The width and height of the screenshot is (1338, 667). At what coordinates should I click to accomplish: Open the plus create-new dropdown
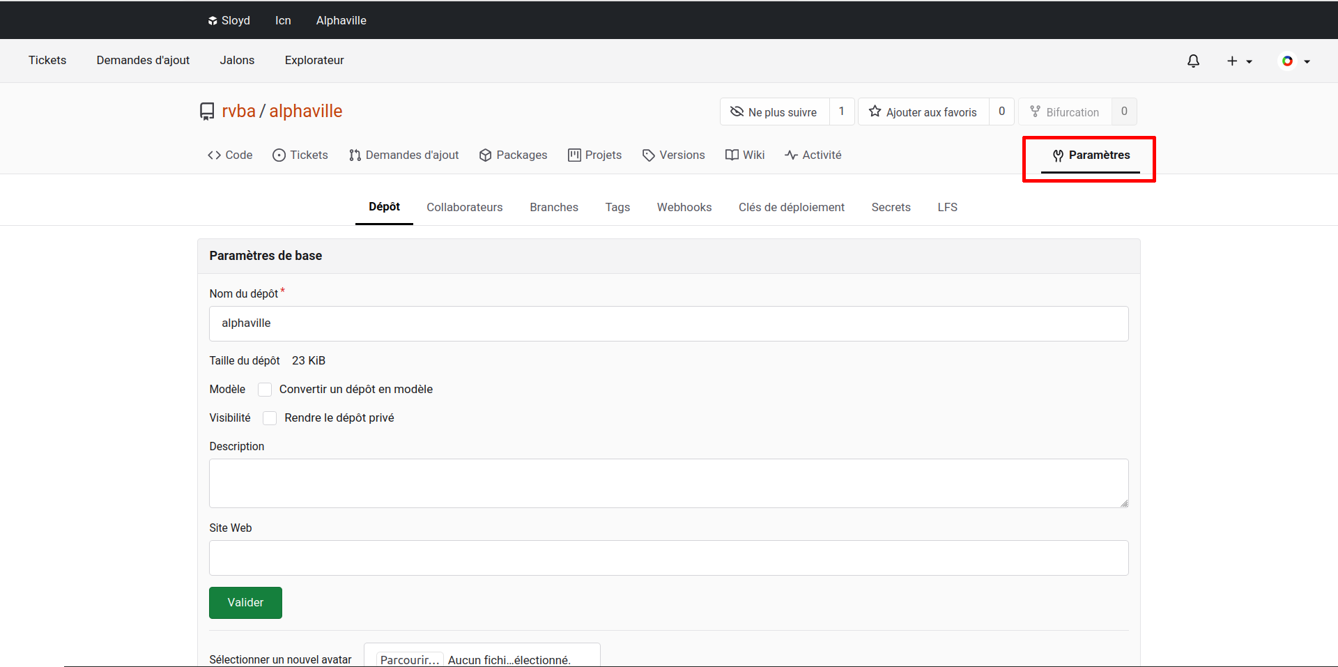coord(1239,61)
